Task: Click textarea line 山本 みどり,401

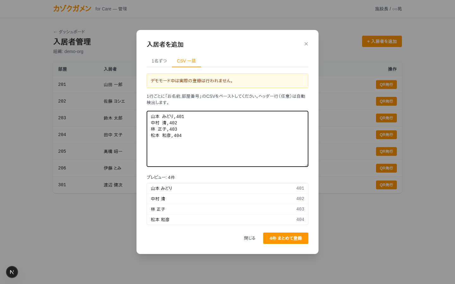Action: tap(167, 117)
